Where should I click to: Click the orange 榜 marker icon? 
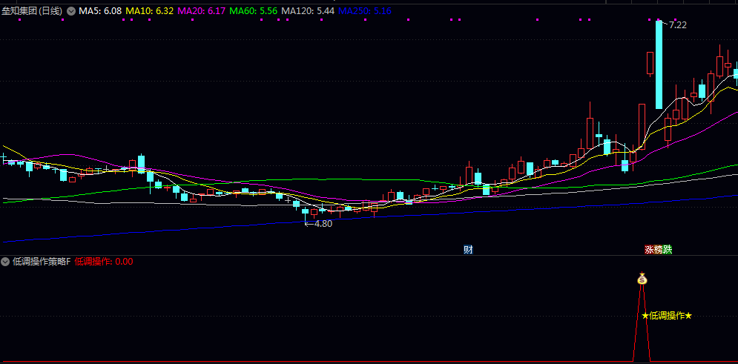[x=658, y=250]
